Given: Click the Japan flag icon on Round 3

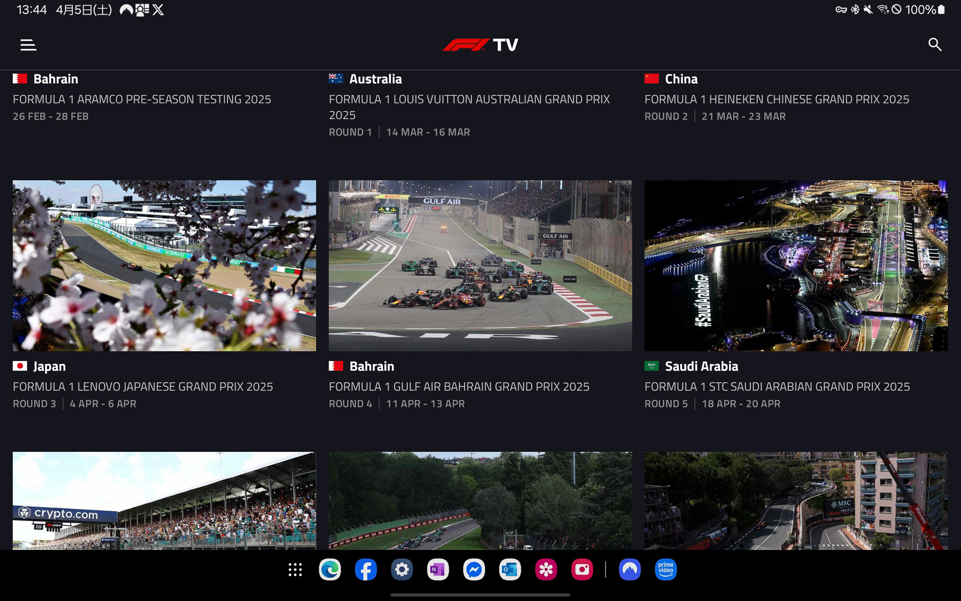Looking at the screenshot, I should 19,366.
